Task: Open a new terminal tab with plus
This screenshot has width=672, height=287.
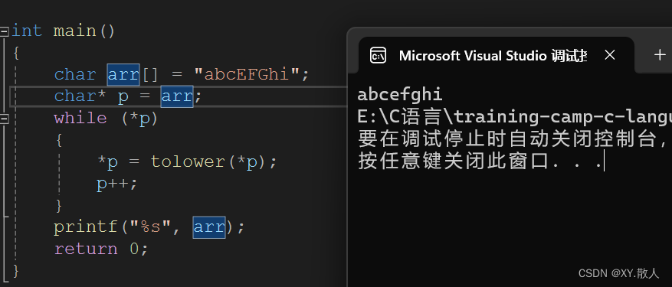Action: (660, 55)
